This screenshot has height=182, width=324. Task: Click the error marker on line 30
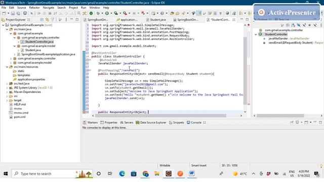84,112
